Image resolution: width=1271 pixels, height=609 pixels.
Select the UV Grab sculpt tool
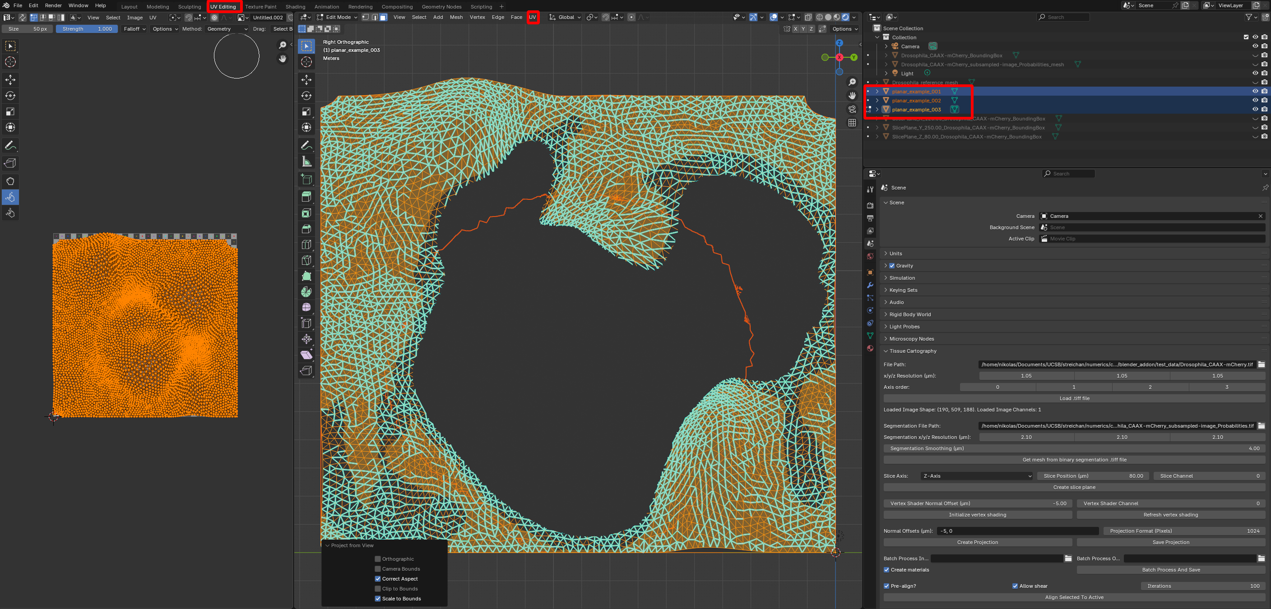[x=10, y=181]
